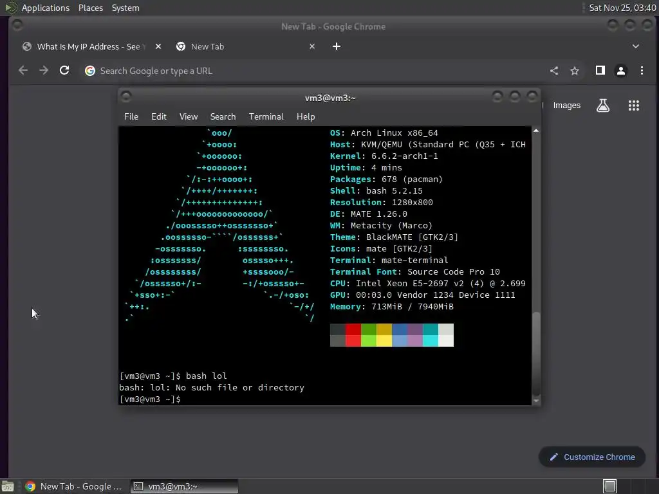Open Chrome side panel

[600, 71]
